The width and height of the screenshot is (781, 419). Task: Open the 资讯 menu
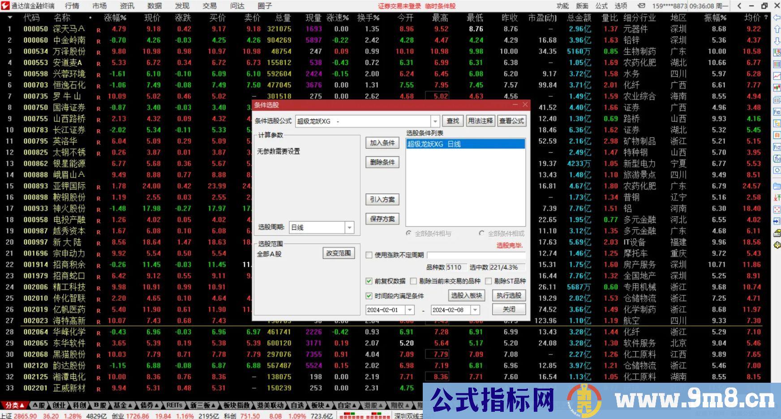[x=127, y=6]
